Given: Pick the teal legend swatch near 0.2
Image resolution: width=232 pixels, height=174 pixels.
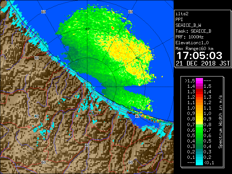Looking at the screenshot, I should [x=199, y=152].
